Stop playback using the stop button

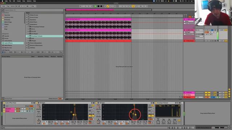pyautogui.click(x=98, y=6)
